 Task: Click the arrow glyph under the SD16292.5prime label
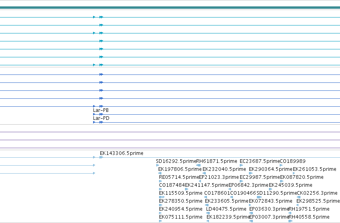click(x=158, y=165)
